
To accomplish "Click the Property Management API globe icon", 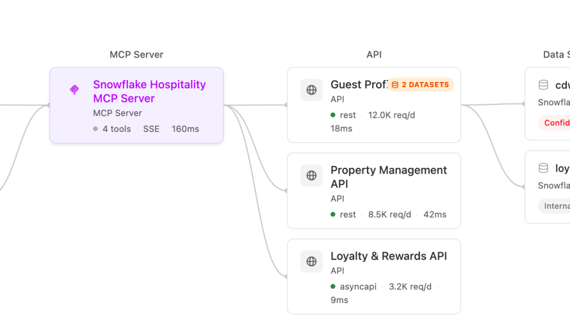I will 311,176.
